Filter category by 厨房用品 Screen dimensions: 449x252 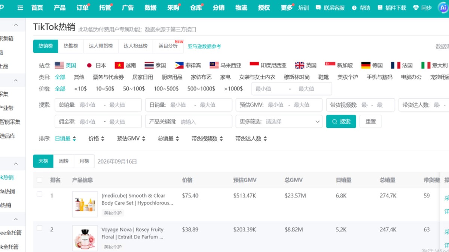coord(172,77)
